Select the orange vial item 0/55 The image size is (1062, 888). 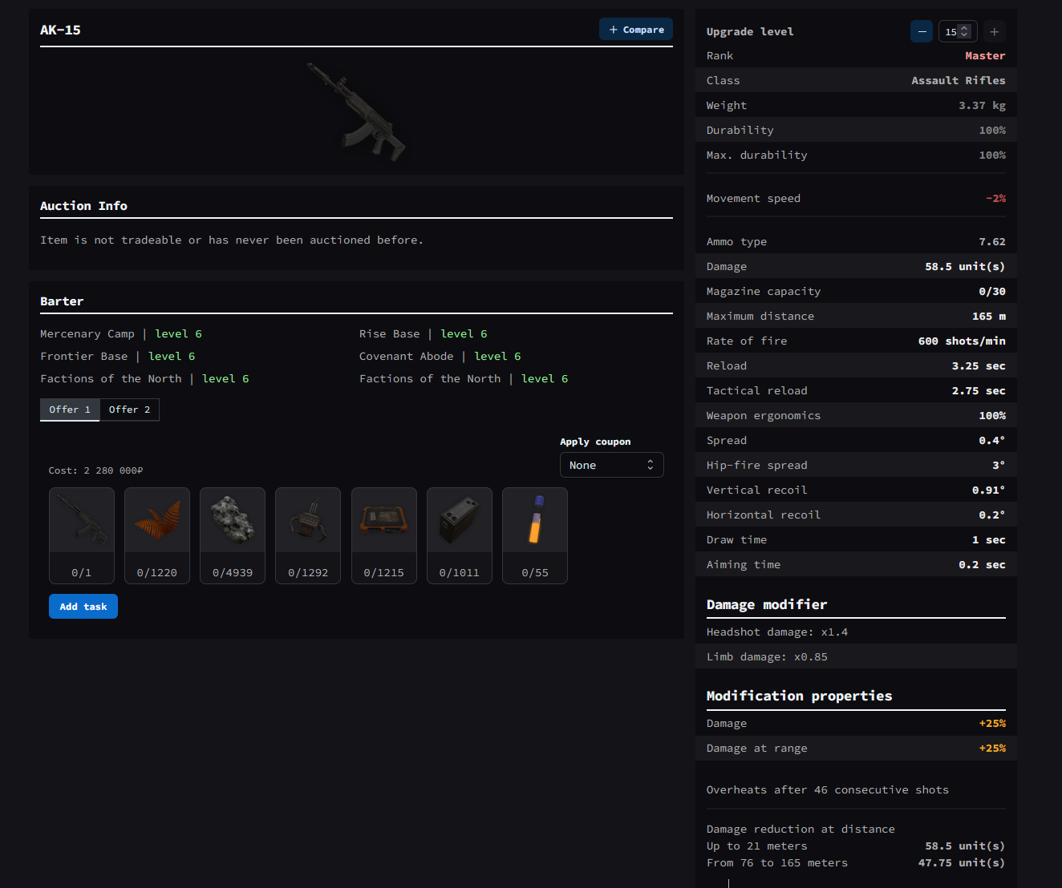tap(535, 535)
